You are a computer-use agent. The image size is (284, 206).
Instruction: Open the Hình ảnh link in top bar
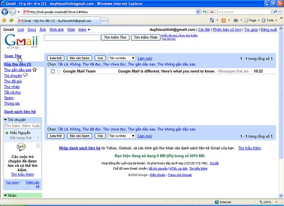pos(56,30)
